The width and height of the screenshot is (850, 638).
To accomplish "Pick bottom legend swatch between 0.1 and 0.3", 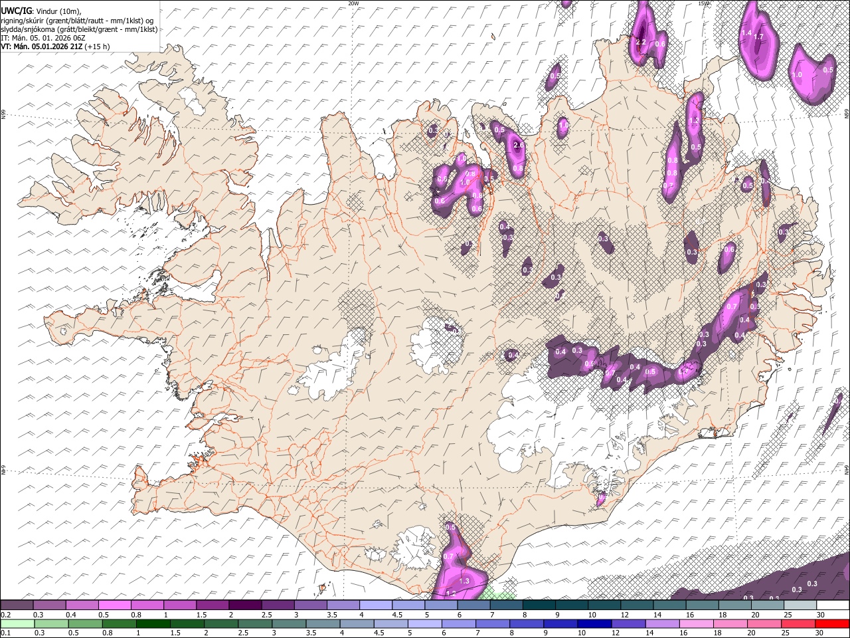I will click(17, 623).
